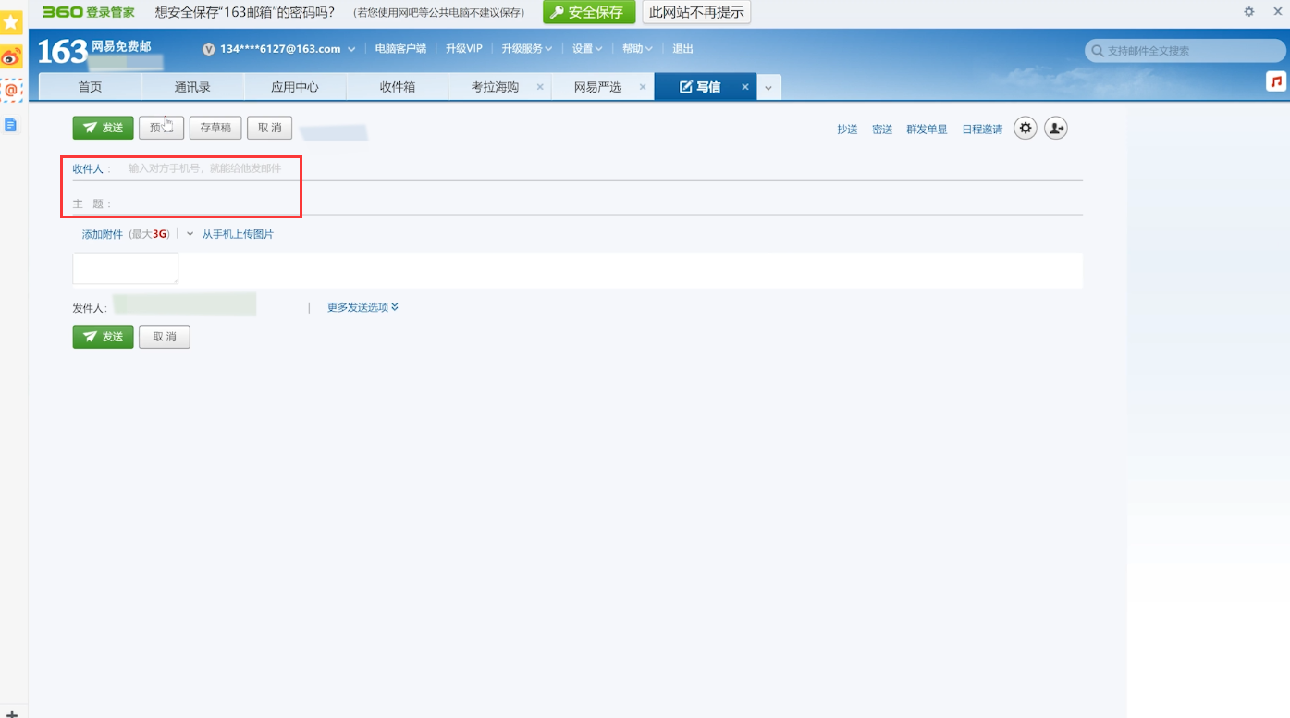Open the 通讯录 contacts tab
The image size is (1290, 718).
pyautogui.click(x=192, y=87)
